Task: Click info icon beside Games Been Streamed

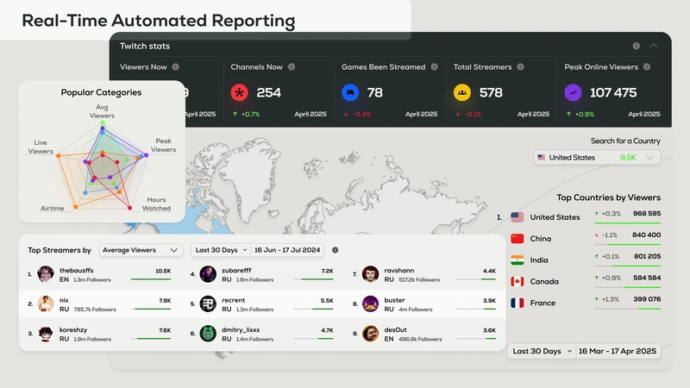Action: coord(435,67)
